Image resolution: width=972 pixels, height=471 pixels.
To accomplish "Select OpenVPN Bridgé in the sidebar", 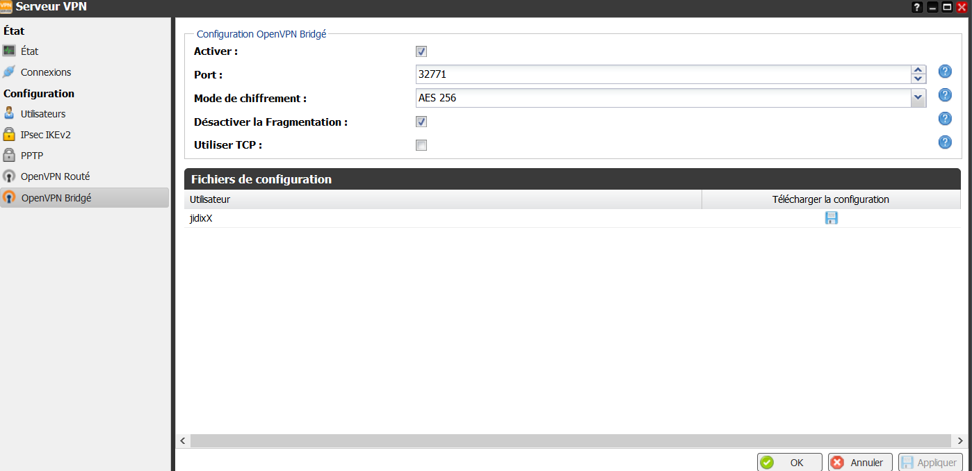I will coord(84,197).
